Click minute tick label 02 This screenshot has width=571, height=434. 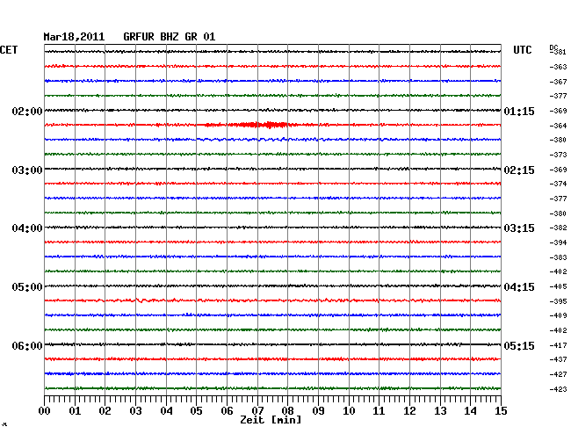point(105,411)
